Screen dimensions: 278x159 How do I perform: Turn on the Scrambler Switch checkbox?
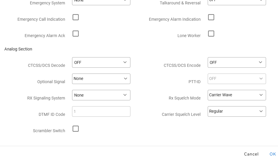(76, 129)
